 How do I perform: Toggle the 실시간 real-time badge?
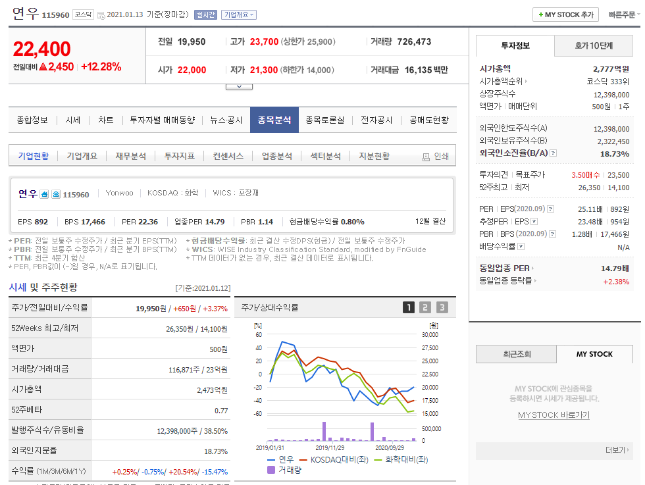[x=205, y=15]
